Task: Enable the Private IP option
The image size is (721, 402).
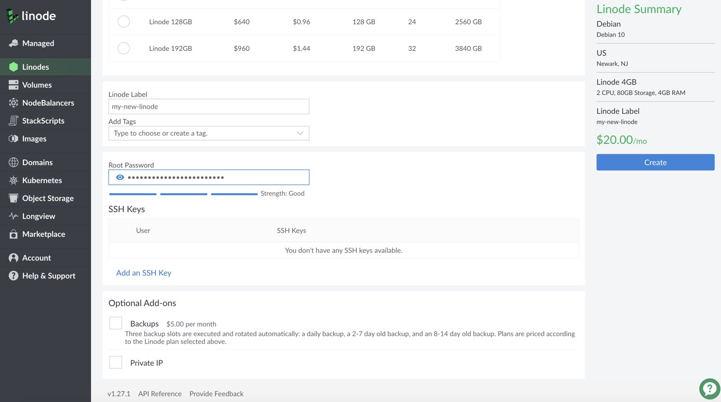Action: pos(115,362)
